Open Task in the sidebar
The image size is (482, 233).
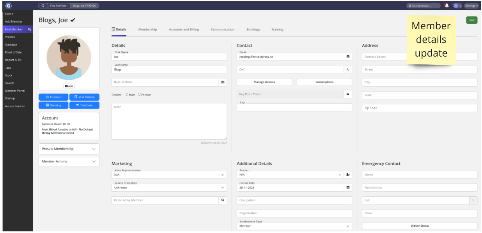(x=8, y=68)
